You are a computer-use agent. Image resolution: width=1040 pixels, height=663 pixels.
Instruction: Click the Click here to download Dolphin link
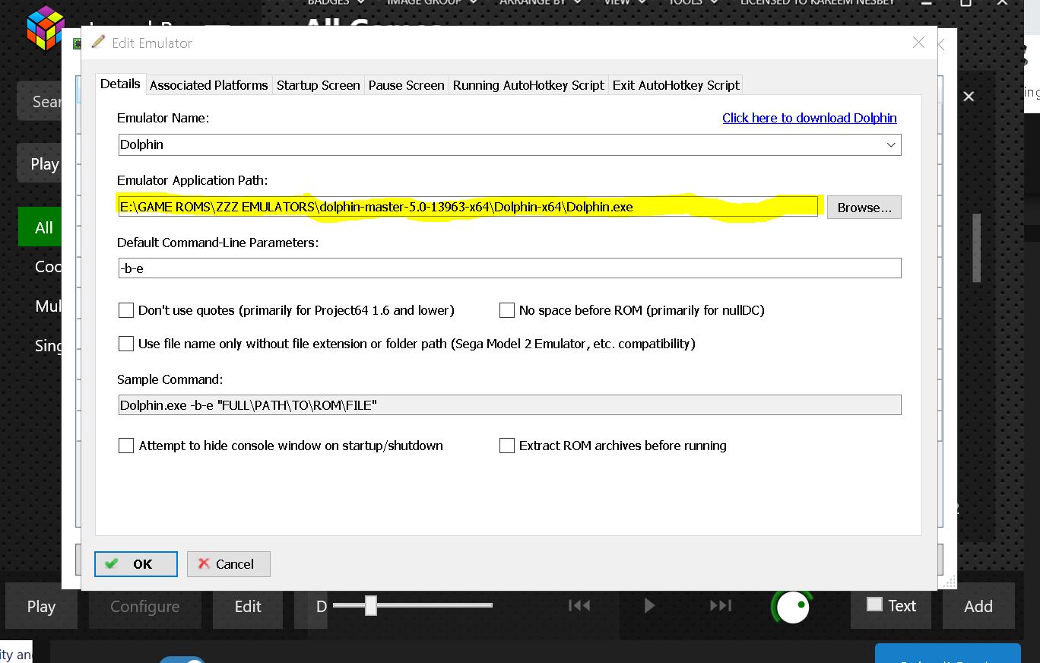pyautogui.click(x=809, y=118)
